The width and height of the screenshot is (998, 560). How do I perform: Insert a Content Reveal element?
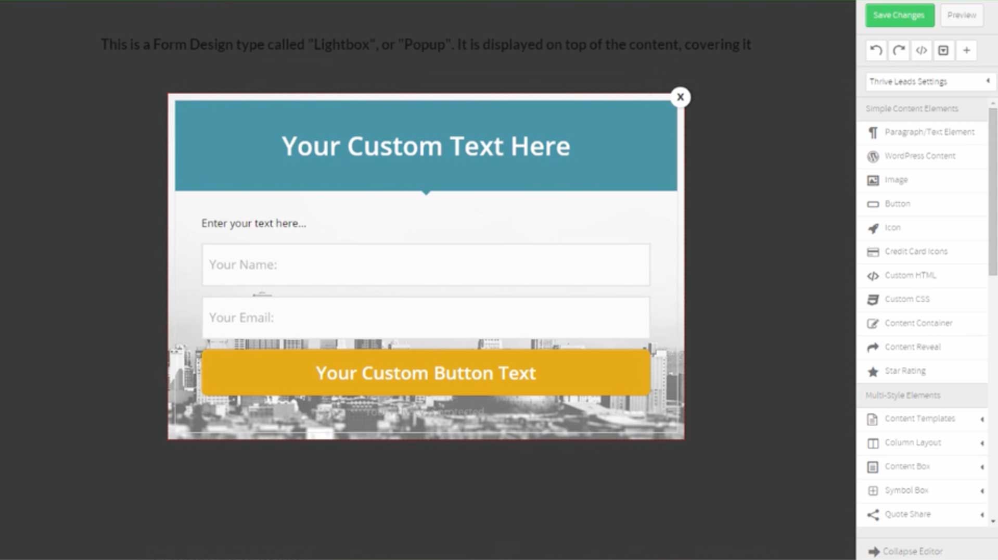pyautogui.click(x=913, y=347)
